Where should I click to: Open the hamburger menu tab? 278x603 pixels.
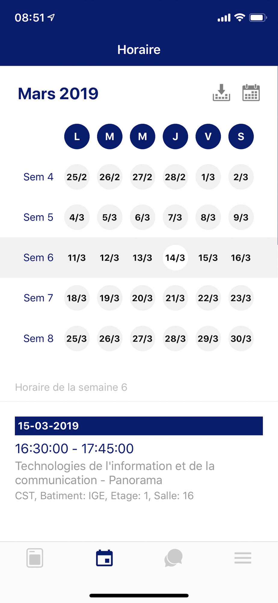click(243, 558)
